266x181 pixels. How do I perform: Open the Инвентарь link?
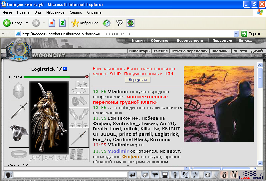click(139, 51)
